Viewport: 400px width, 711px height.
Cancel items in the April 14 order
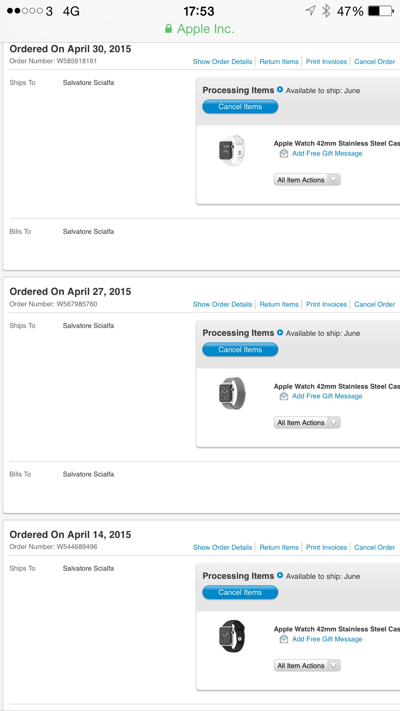point(240,592)
